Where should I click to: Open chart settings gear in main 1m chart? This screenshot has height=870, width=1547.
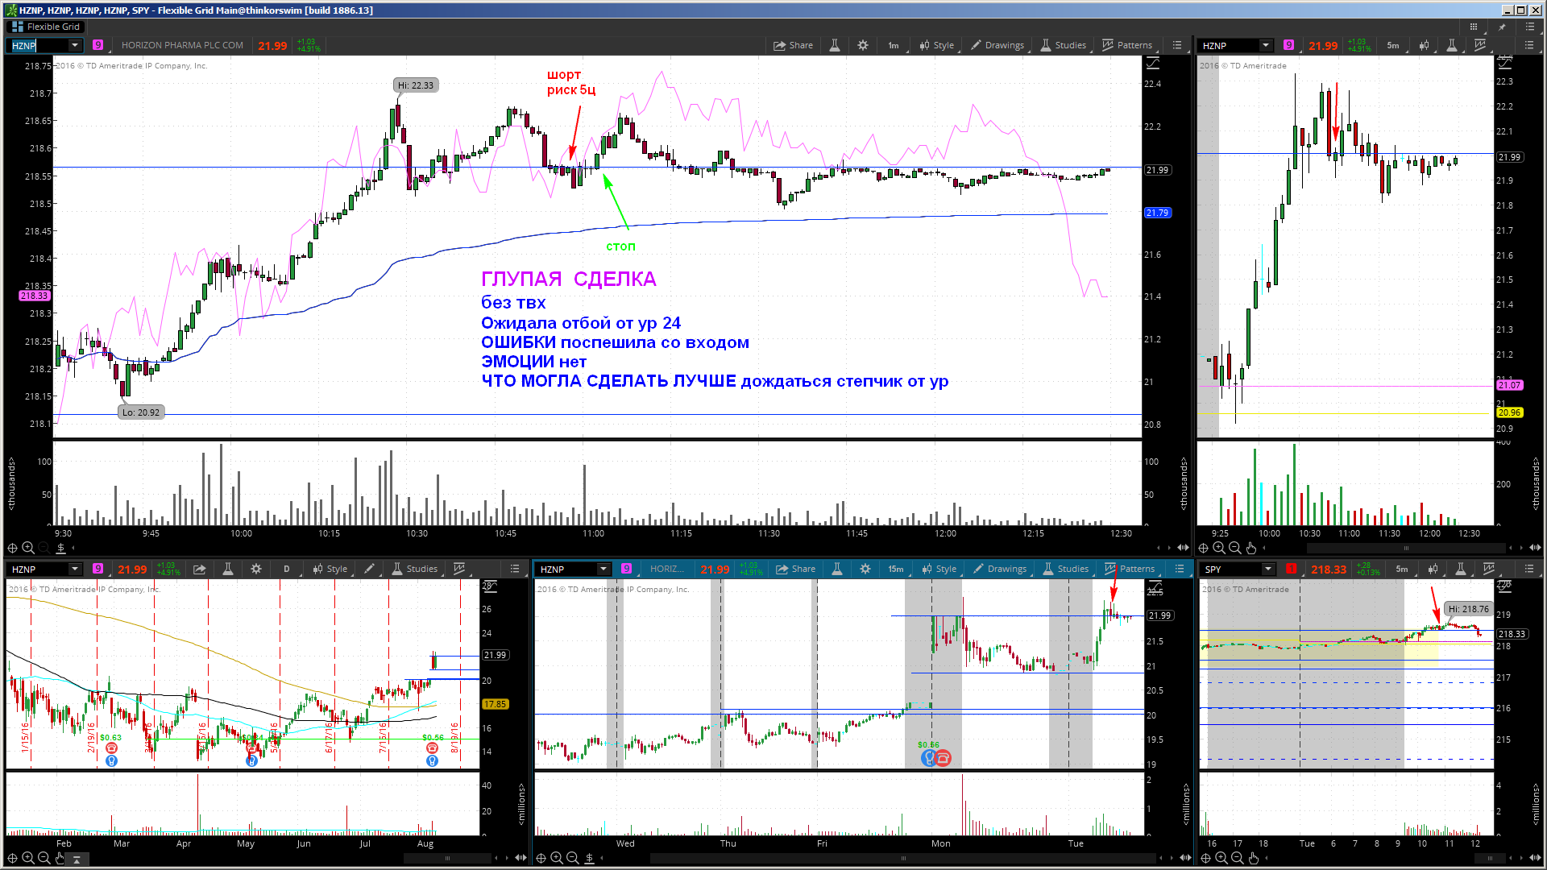coord(862,45)
